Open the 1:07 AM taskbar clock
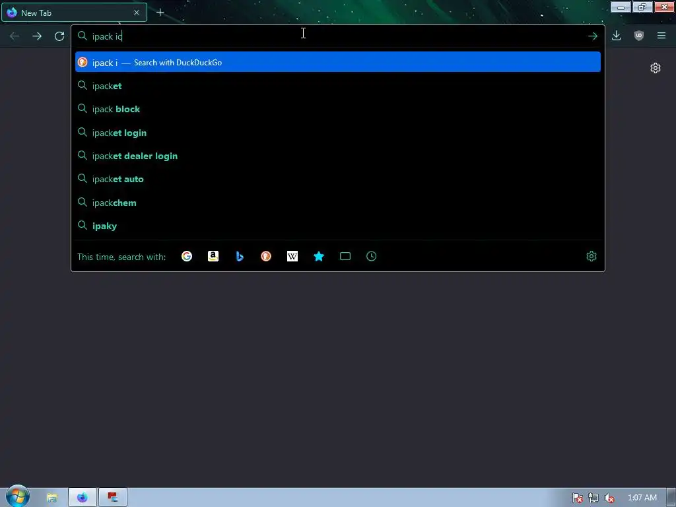Screen dimensions: 676x507 642,498
